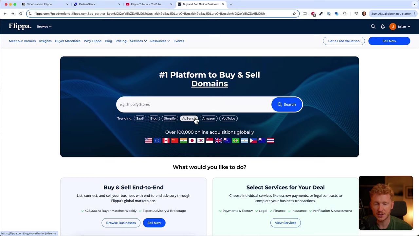Click the Browse Businesses button
The height and width of the screenshot is (236, 419).
(121, 223)
